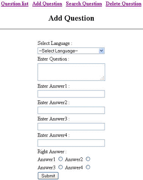Viewport: 143px width, 180px height.
Task: Submit the Add Question form
Action: point(48,175)
